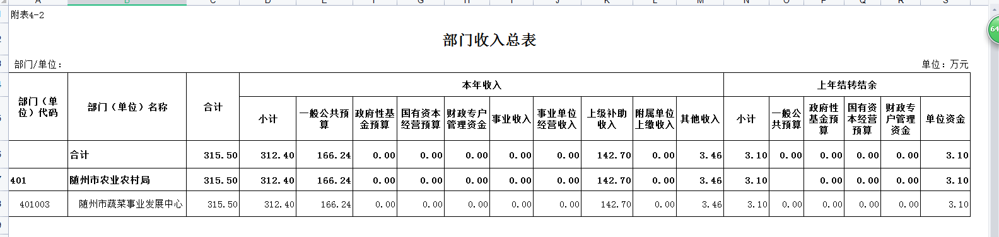Select the 单位：万元 cell

[x=945, y=65]
